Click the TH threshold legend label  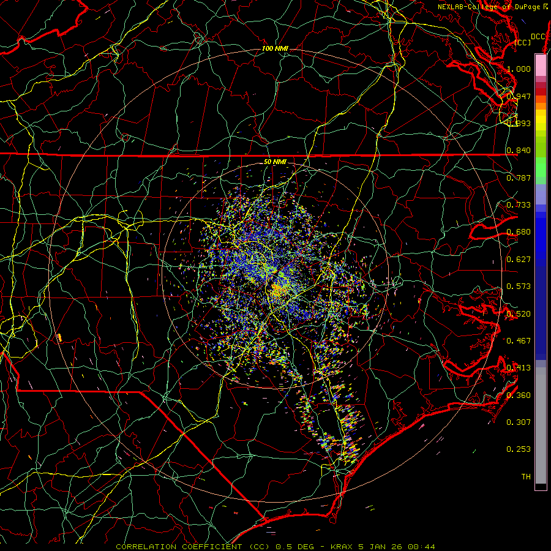526,477
